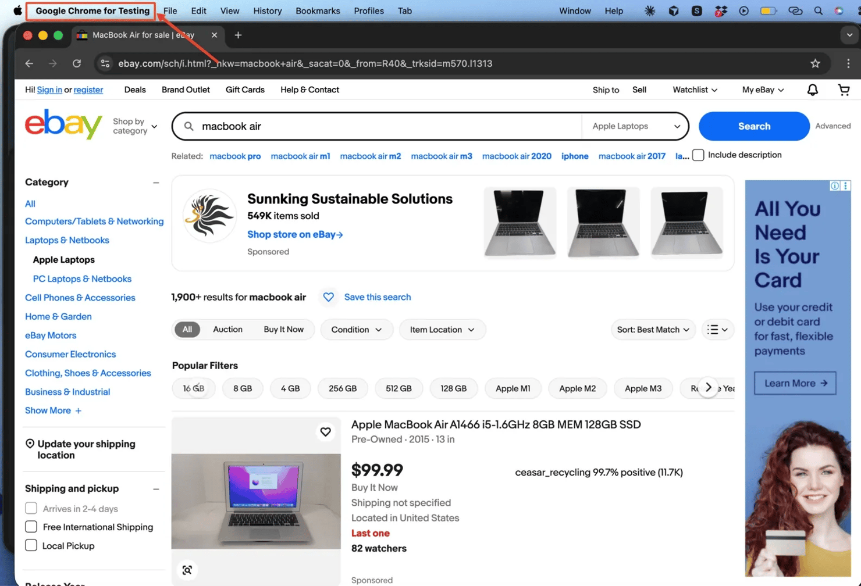The width and height of the screenshot is (861, 586).
Task: Enable Include description checkbox
Action: (698, 155)
